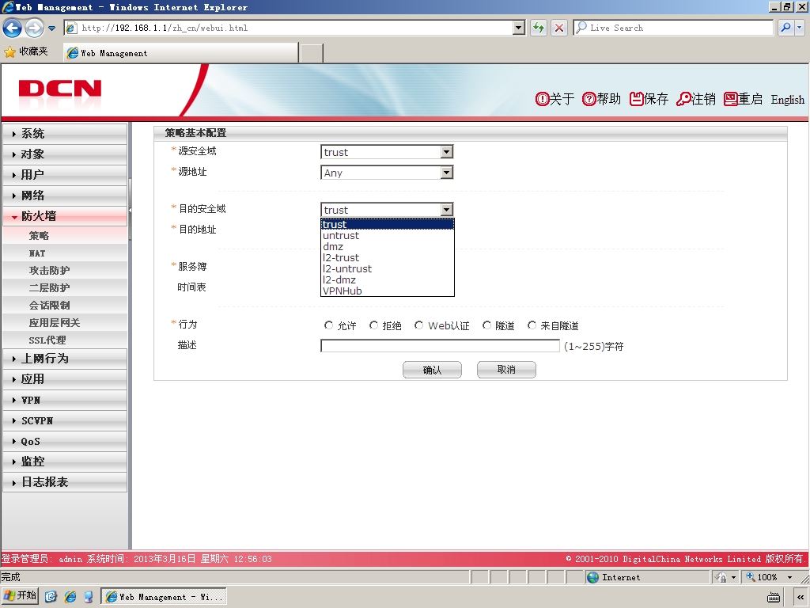Screen dimensions: 810x608
Task: Expand the 上网行为 sidebar menu
Action: coord(65,359)
